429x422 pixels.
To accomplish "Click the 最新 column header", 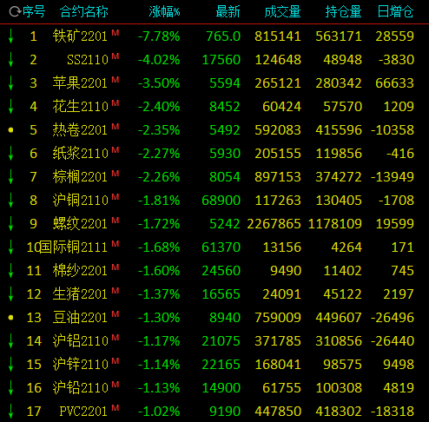I will click(x=228, y=12).
